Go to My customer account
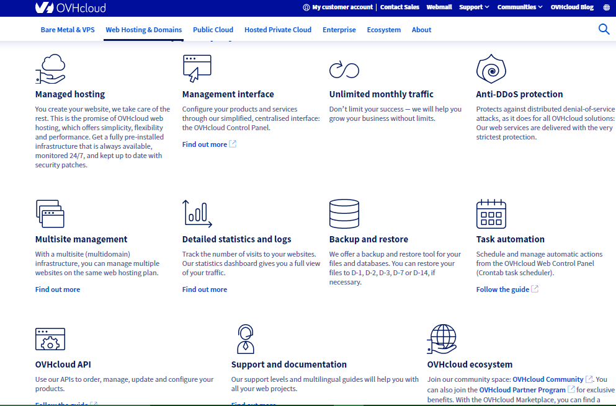 pos(342,7)
